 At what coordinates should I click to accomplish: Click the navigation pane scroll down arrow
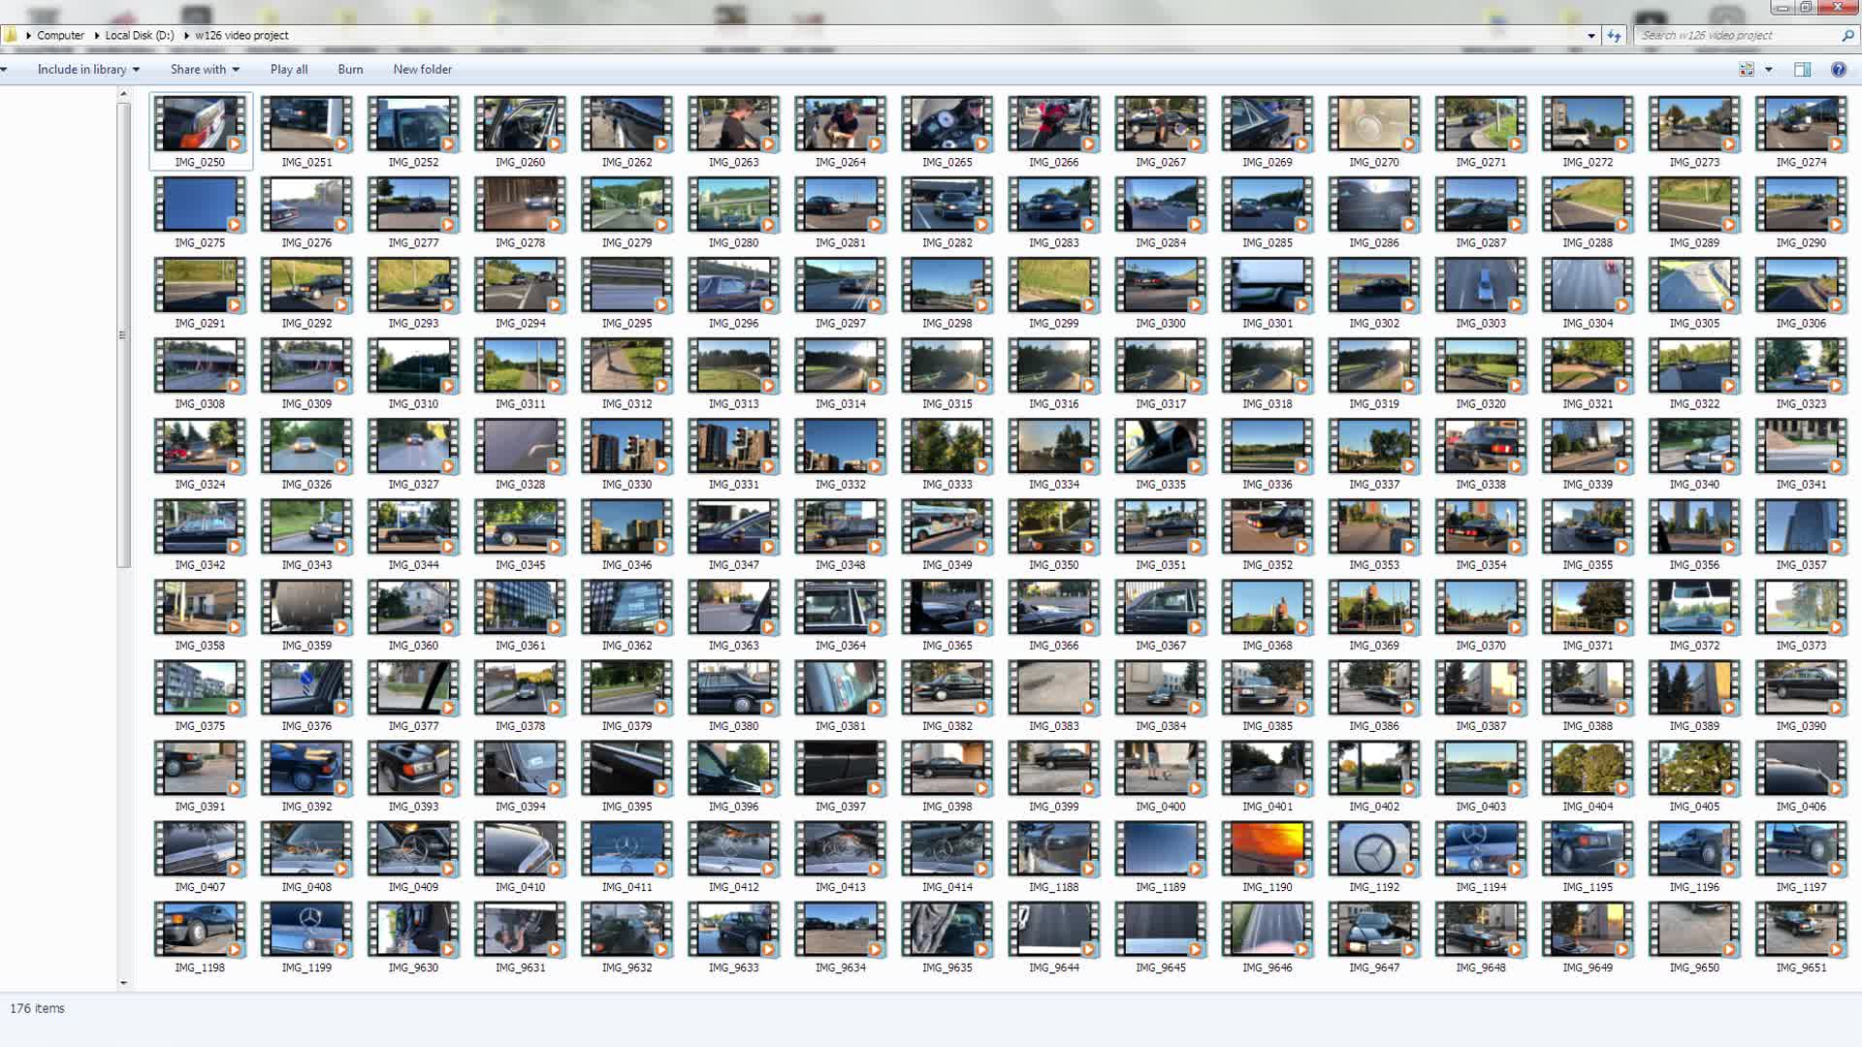123,982
